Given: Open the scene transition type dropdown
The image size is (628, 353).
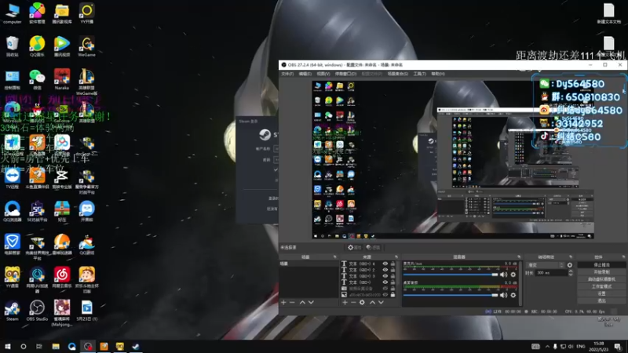Looking at the screenshot, I should pos(546,265).
